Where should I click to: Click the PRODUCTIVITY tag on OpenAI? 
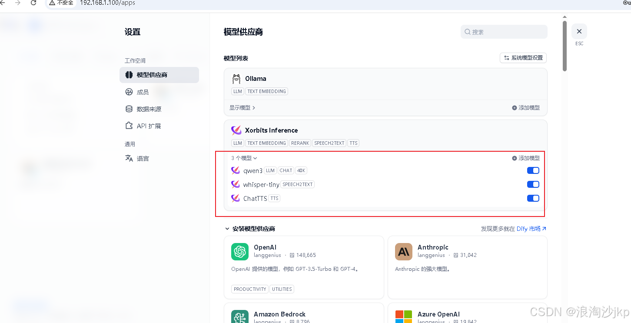coord(250,289)
